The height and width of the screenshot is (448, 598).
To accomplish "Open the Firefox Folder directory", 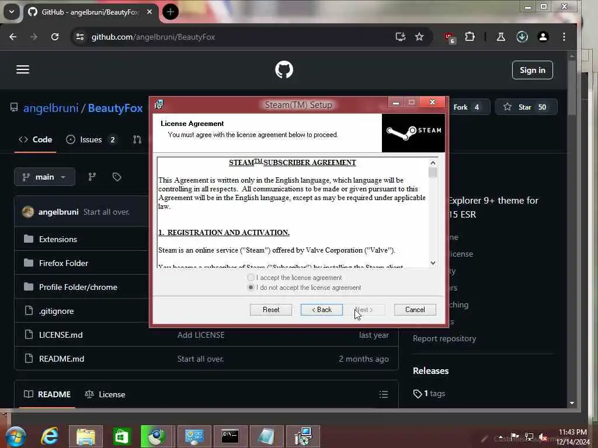I will click(63, 263).
